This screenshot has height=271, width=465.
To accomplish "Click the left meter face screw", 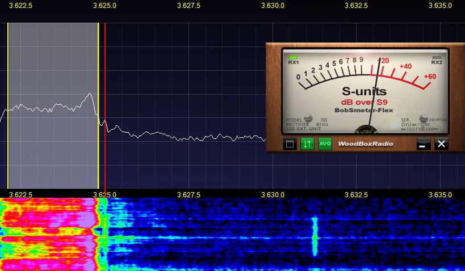I will (x=308, y=118).
